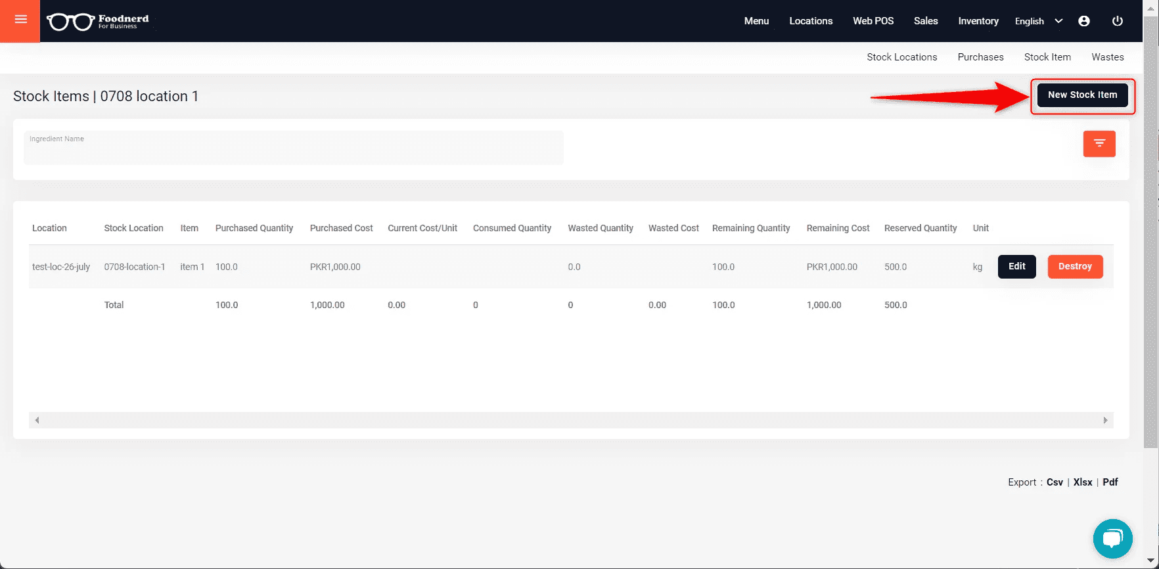The width and height of the screenshot is (1159, 569).
Task: Click the Consumed Quantity column header
Action: (x=512, y=228)
